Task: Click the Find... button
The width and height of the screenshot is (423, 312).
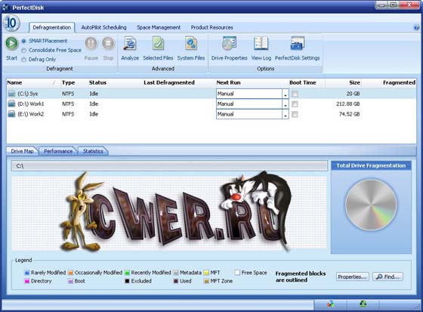Action: (388, 277)
